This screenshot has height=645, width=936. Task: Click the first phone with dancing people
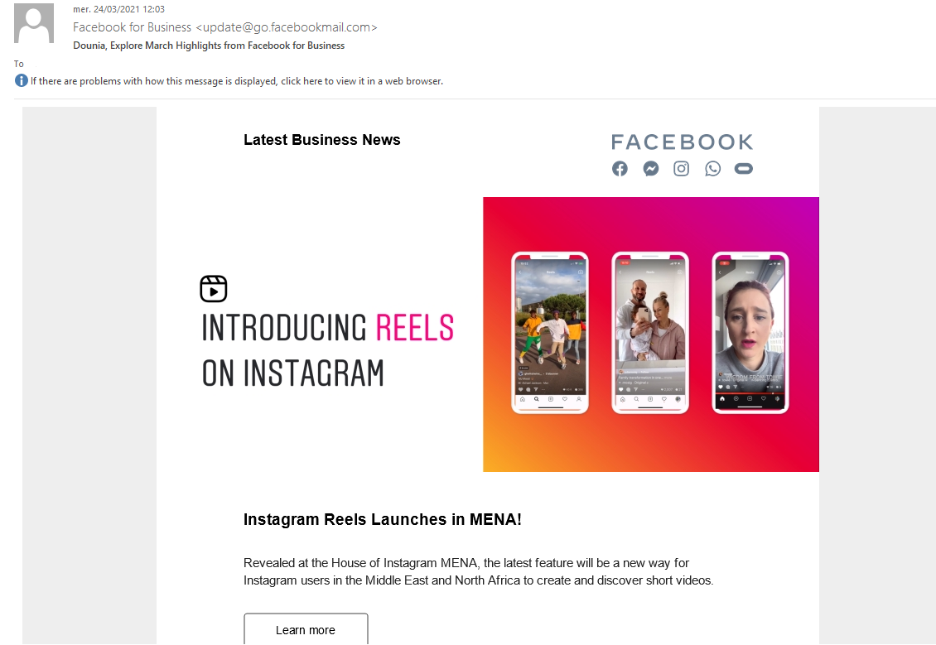(x=550, y=332)
